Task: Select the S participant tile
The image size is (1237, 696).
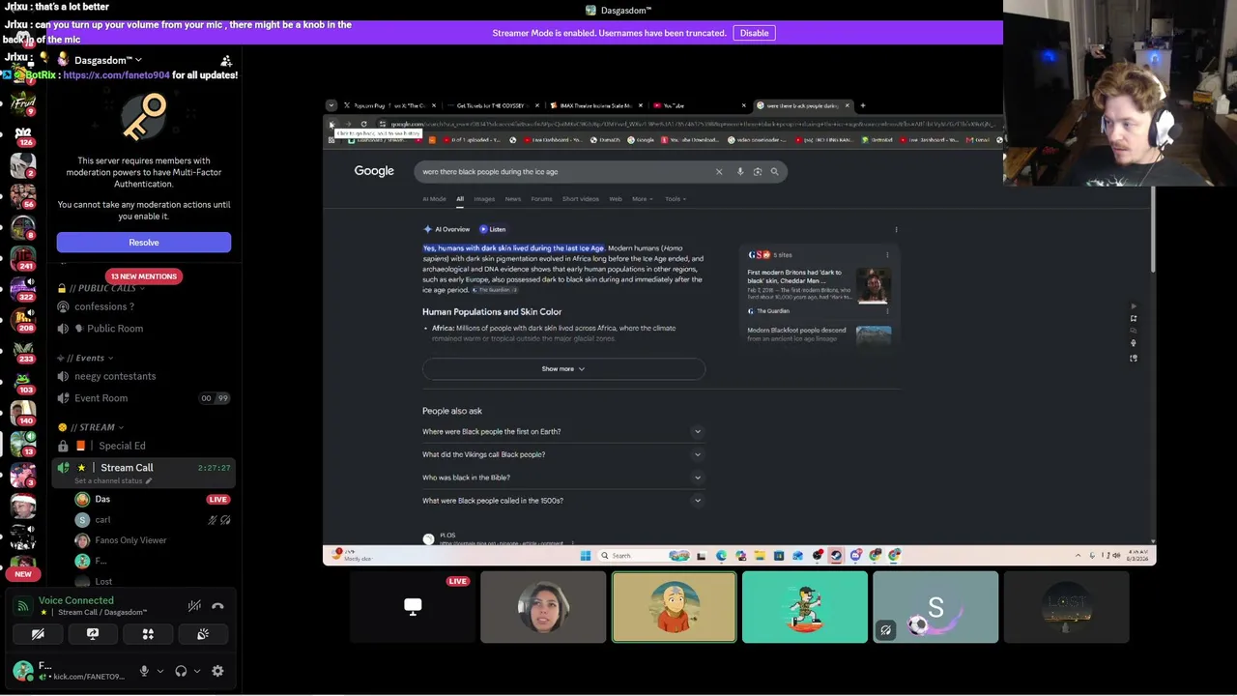Action: point(935,607)
